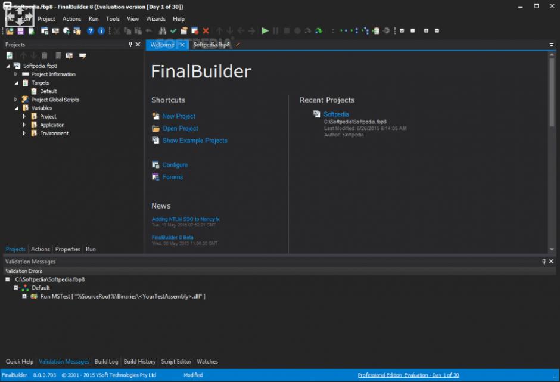Select the Run MSTest validation error row
Image resolution: width=560 pixels, height=382 pixels.
pos(123,296)
